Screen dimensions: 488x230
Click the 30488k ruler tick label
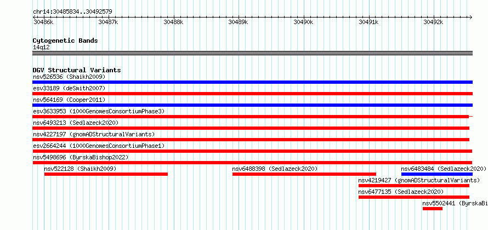173,22
